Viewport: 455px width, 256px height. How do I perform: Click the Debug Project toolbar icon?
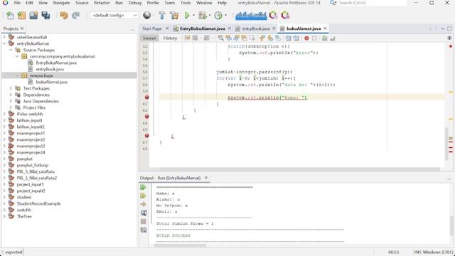point(203,16)
